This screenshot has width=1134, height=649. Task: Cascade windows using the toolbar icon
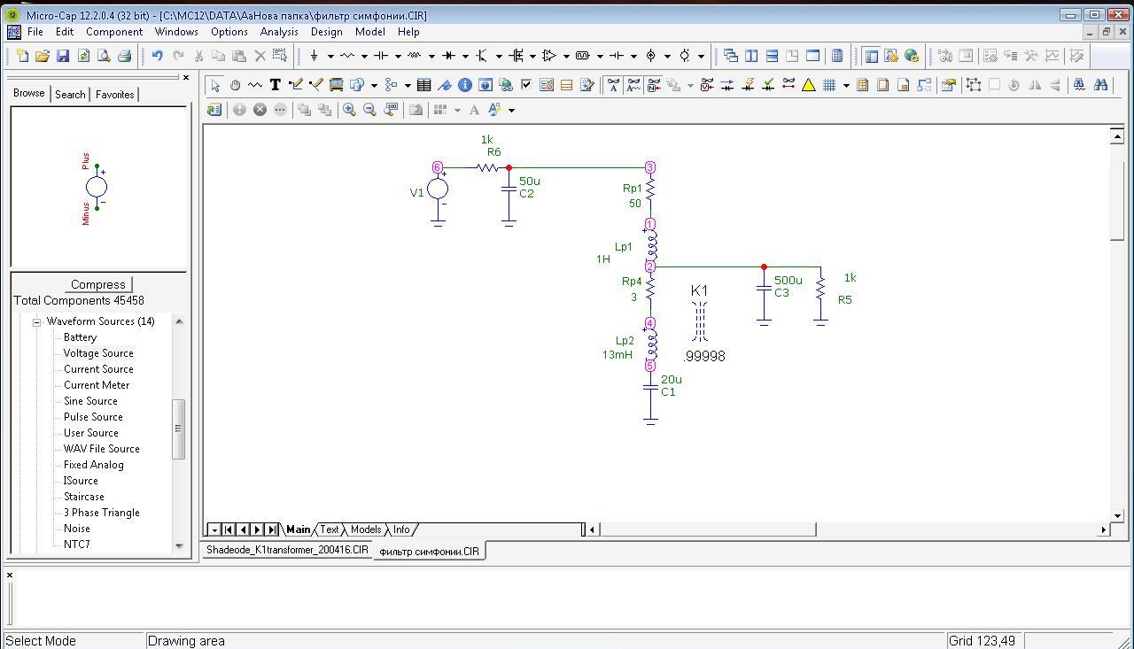tap(731, 56)
